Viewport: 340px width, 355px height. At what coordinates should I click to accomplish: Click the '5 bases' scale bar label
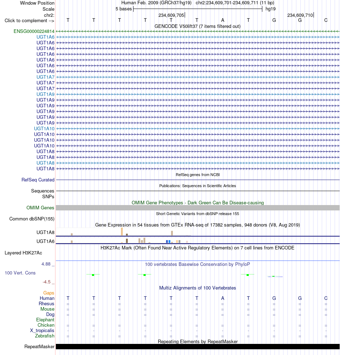tap(123, 9)
